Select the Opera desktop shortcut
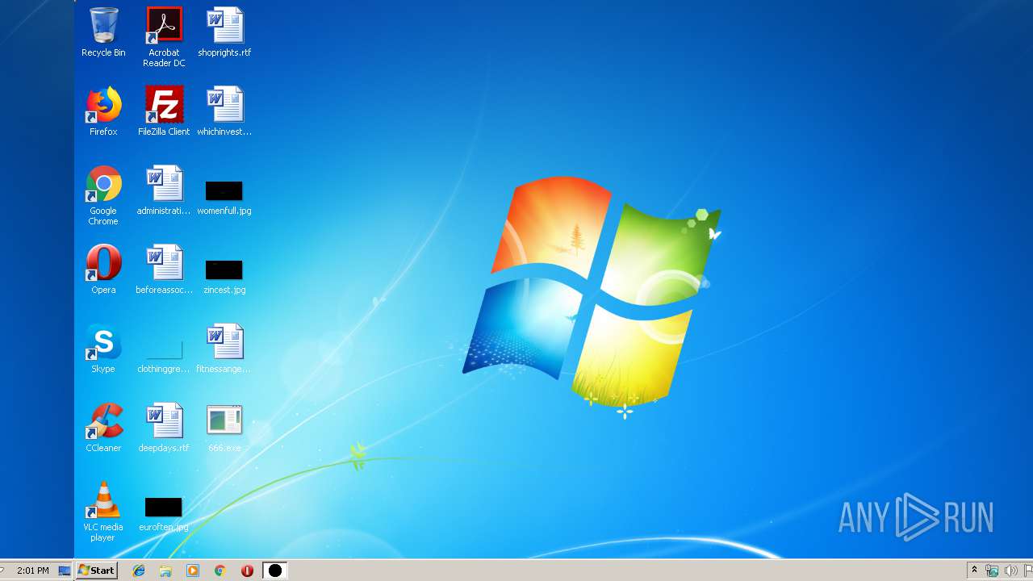Image resolution: width=1033 pixels, height=581 pixels. pyautogui.click(x=103, y=270)
